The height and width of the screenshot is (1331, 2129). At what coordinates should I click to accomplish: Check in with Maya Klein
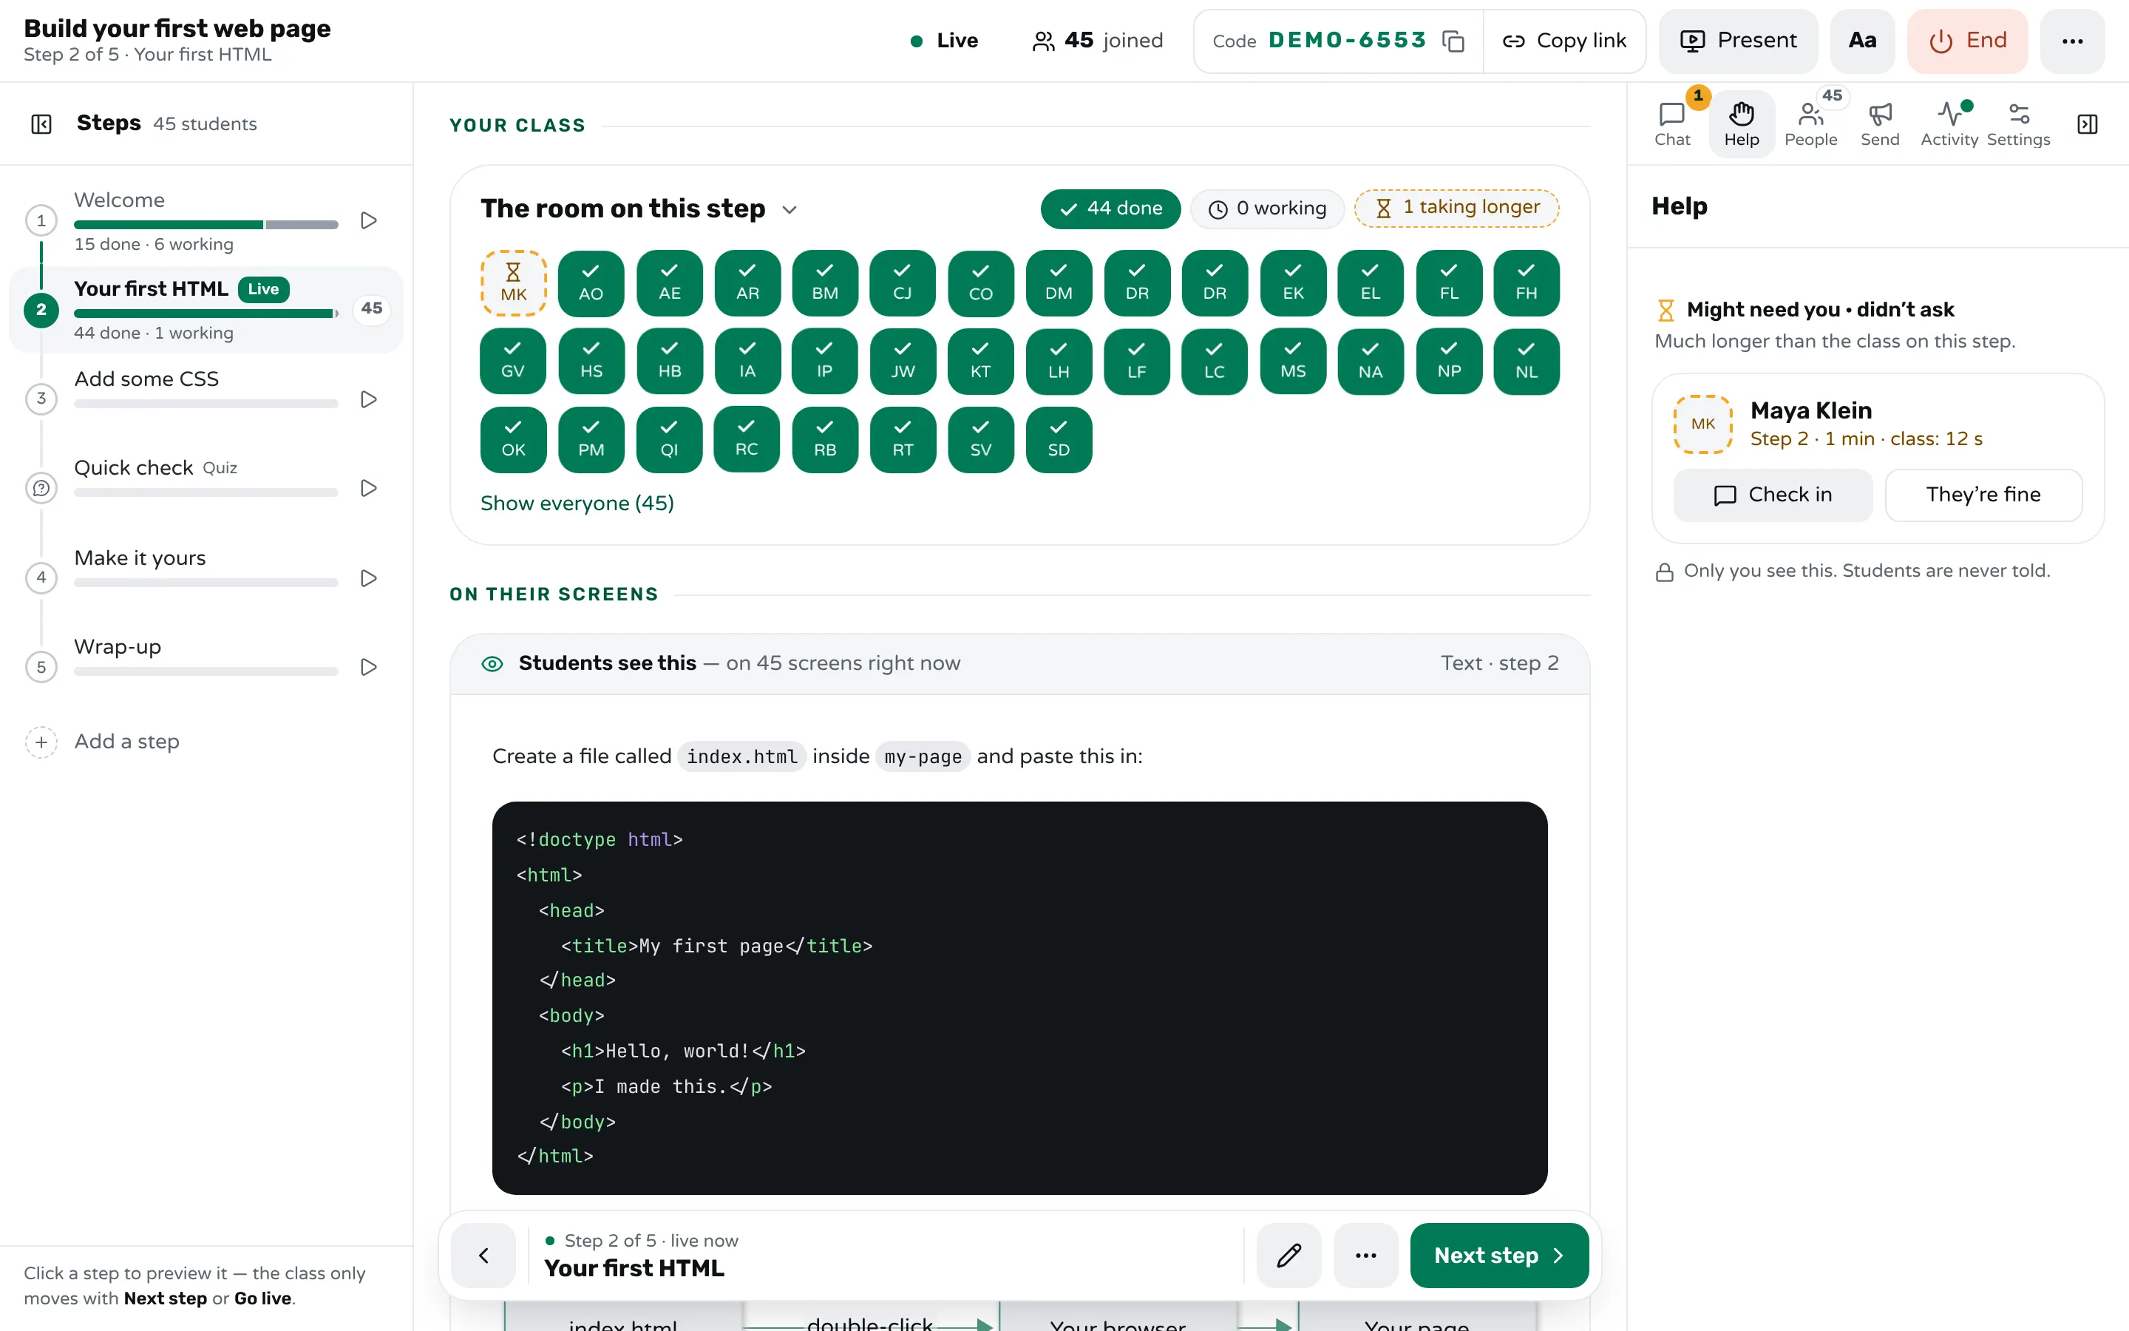click(x=1772, y=495)
